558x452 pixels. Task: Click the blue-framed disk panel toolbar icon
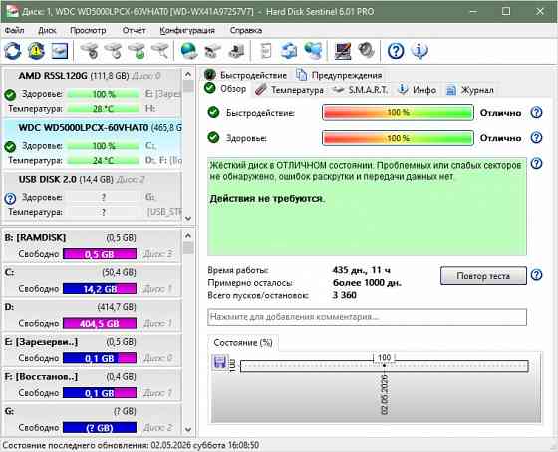(x=60, y=50)
